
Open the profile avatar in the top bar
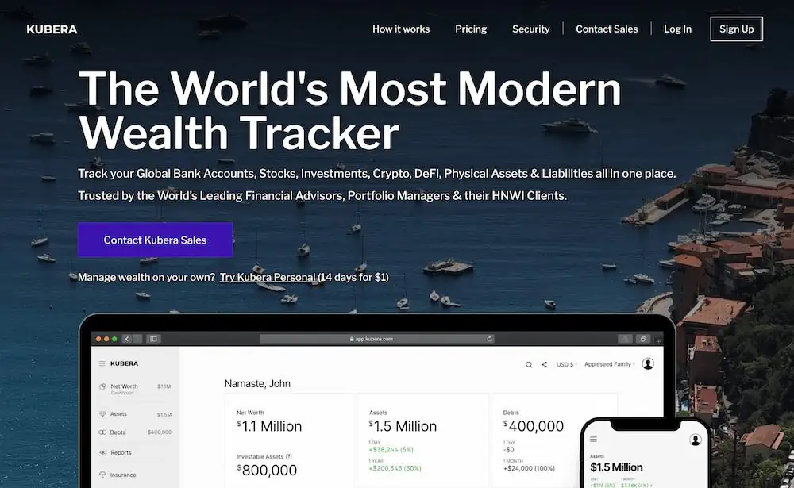pos(648,363)
